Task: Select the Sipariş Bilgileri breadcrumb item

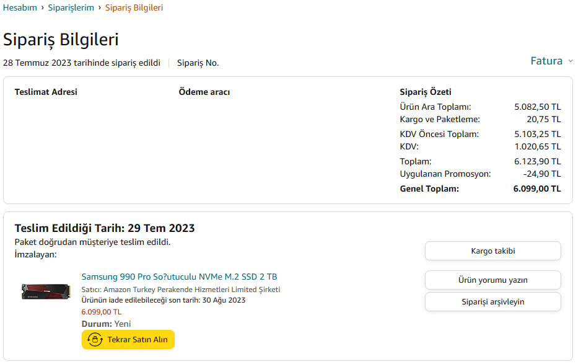Action: coord(134,8)
